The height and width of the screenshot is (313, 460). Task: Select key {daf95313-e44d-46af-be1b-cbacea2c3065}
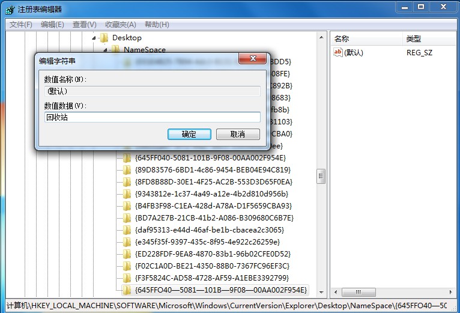click(x=210, y=230)
